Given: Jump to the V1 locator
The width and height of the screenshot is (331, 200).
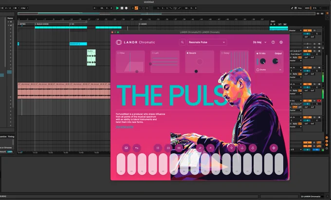Looking at the screenshot, I should point(72,24).
